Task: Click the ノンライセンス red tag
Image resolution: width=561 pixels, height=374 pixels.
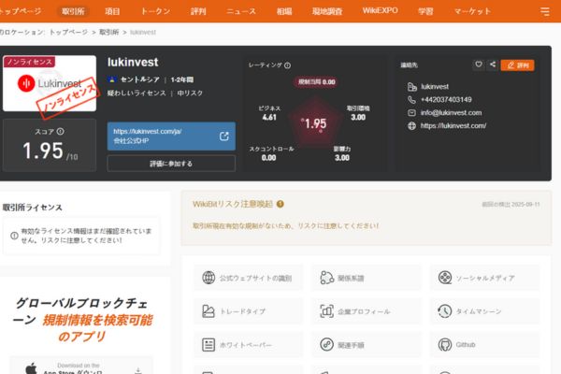Action: (x=29, y=62)
